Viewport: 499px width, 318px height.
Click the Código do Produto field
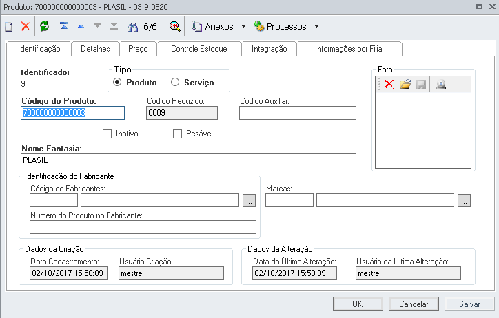click(x=72, y=113)
